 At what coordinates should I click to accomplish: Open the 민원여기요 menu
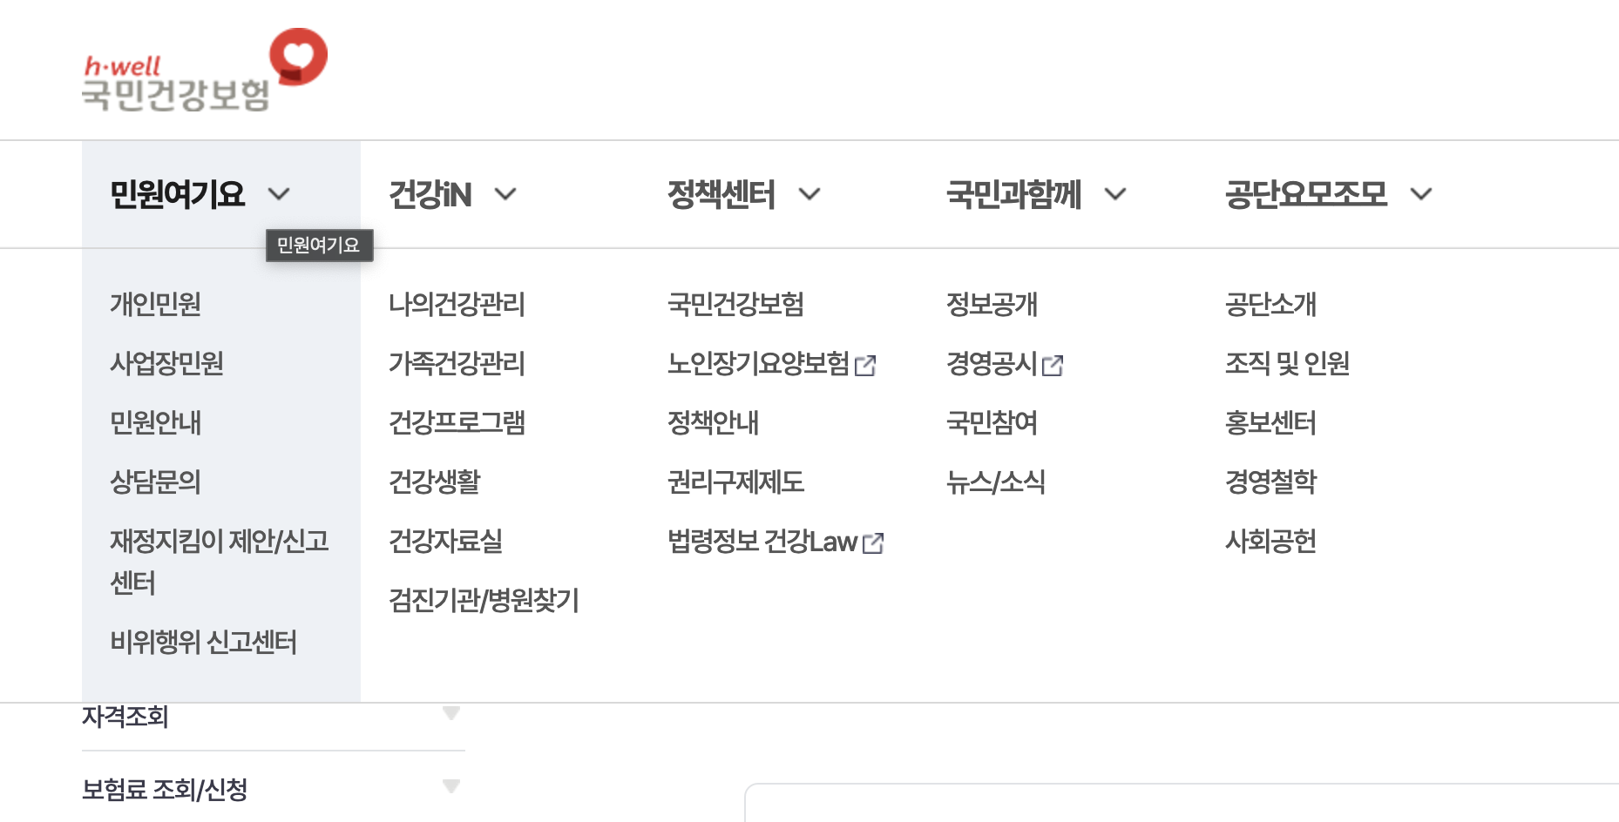click(x=178, y=195)
